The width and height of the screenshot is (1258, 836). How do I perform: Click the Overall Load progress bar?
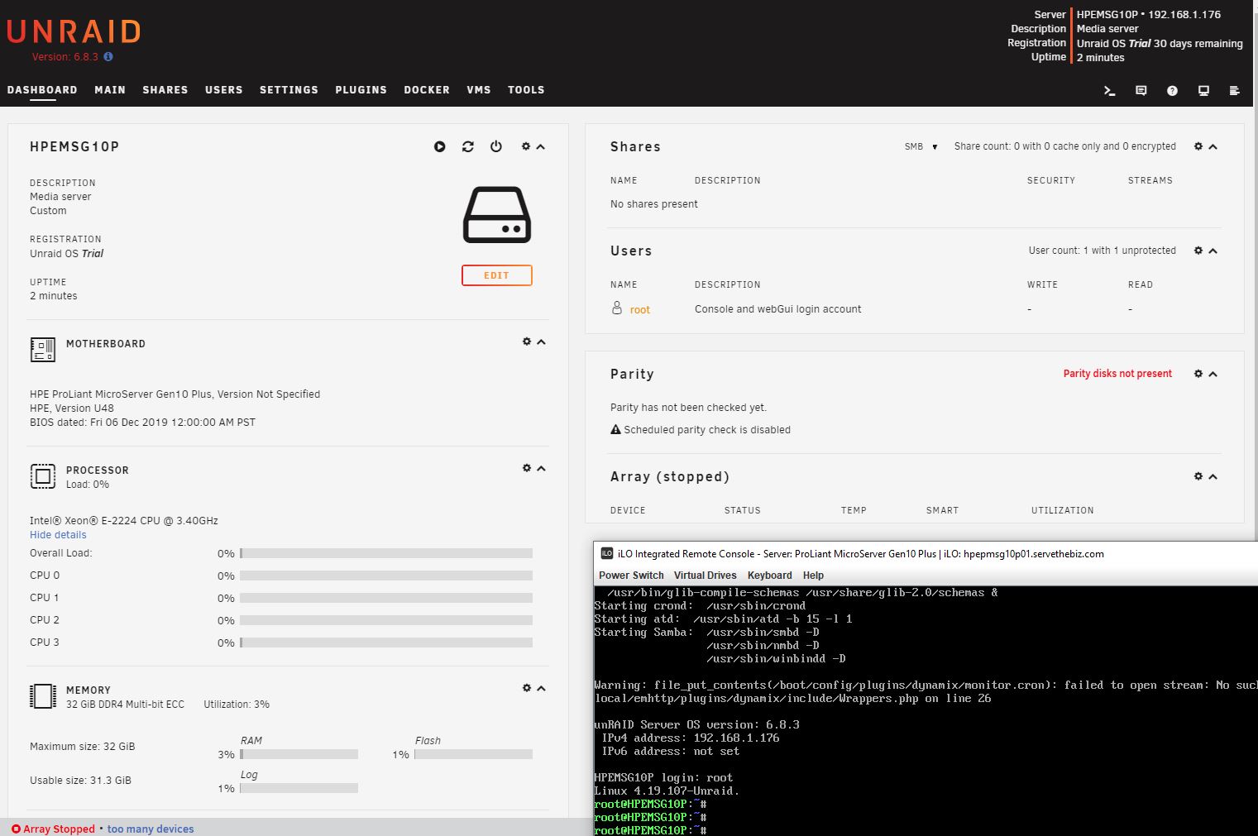[386, 553]
